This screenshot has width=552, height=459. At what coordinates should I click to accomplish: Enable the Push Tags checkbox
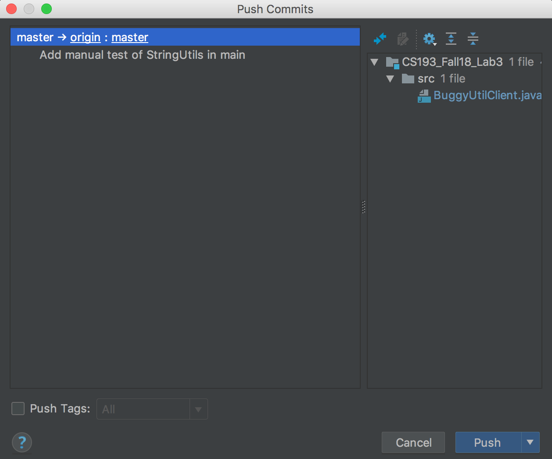click(18, 409)
